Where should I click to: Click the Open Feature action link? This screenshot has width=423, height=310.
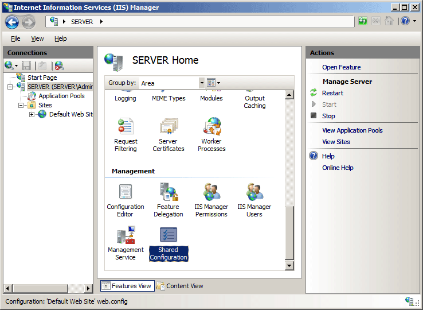(341, 67)
